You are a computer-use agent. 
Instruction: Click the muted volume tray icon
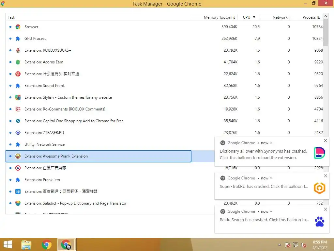(x=303, y=244)
